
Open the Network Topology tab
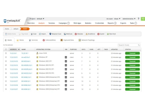[x=86, y=40]
